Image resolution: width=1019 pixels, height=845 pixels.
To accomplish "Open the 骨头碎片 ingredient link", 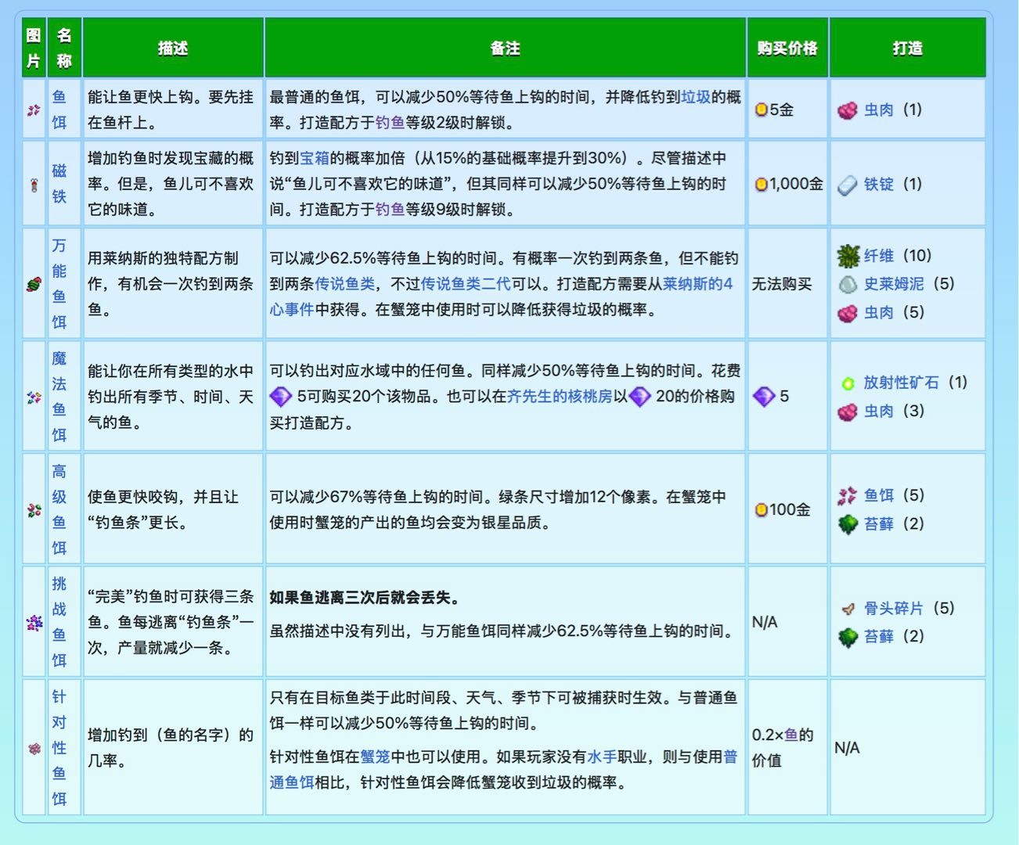I will 894,609.
